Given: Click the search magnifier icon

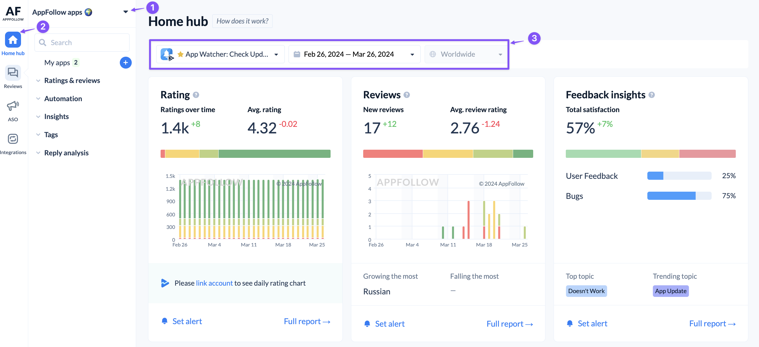Looking at the screenshot, I should pyautogui.click(x=43, y=43).
